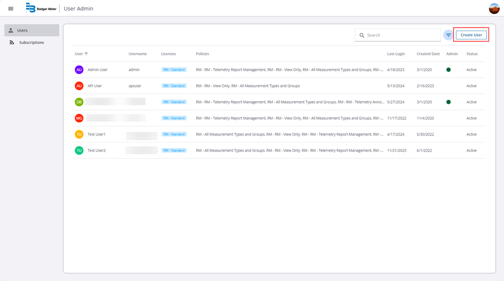Click the red AU avatar for API User
Screen dimensions: 504x281
[79, 86]
